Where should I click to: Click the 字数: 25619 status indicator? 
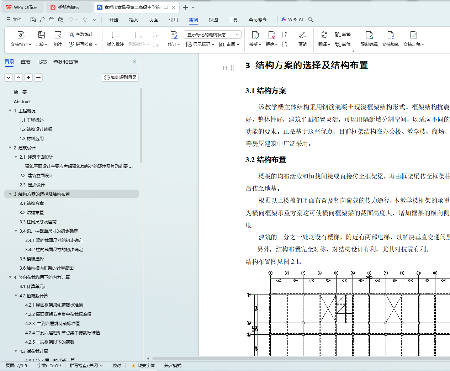[x=49, y=366]
